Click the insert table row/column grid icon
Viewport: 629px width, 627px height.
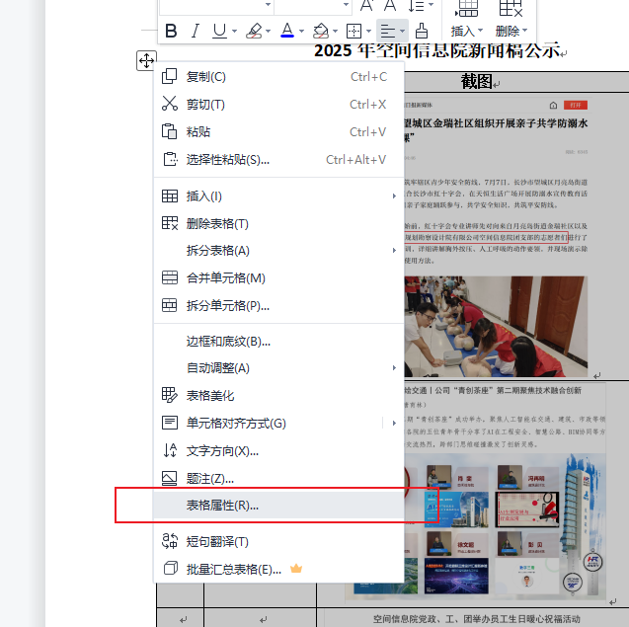(466, 9)
